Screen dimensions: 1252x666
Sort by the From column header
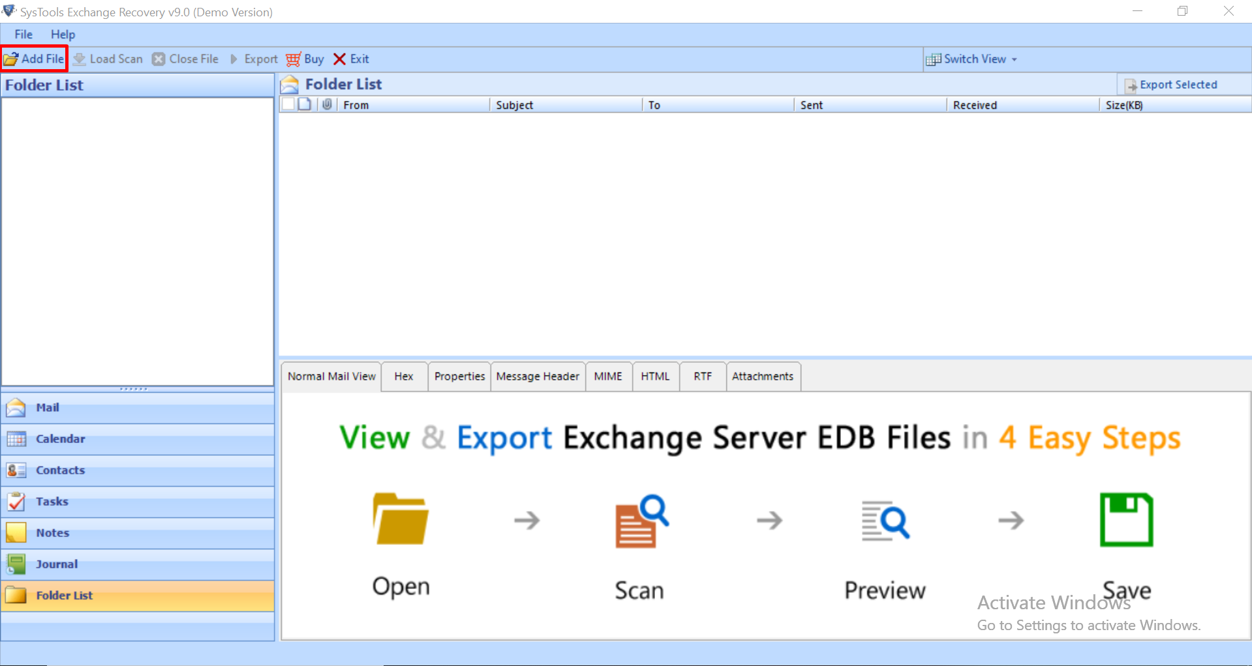click(413, 105)
